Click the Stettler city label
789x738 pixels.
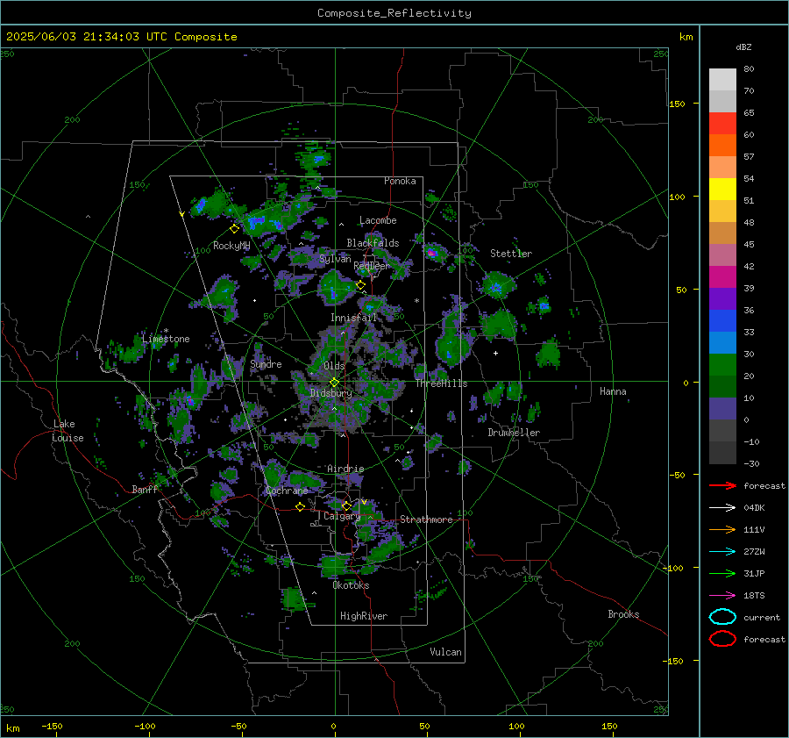[x=511, y=254]
